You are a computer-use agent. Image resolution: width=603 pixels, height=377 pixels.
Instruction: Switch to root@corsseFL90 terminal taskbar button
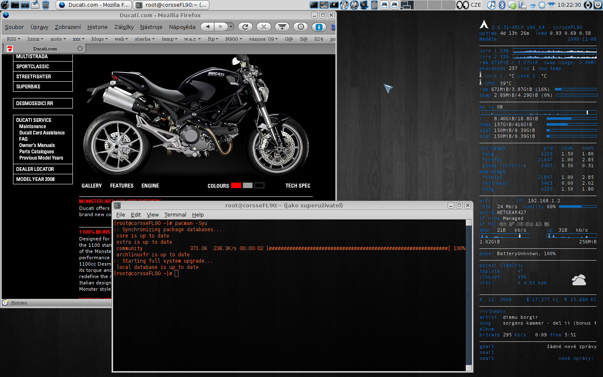point(172,5)
